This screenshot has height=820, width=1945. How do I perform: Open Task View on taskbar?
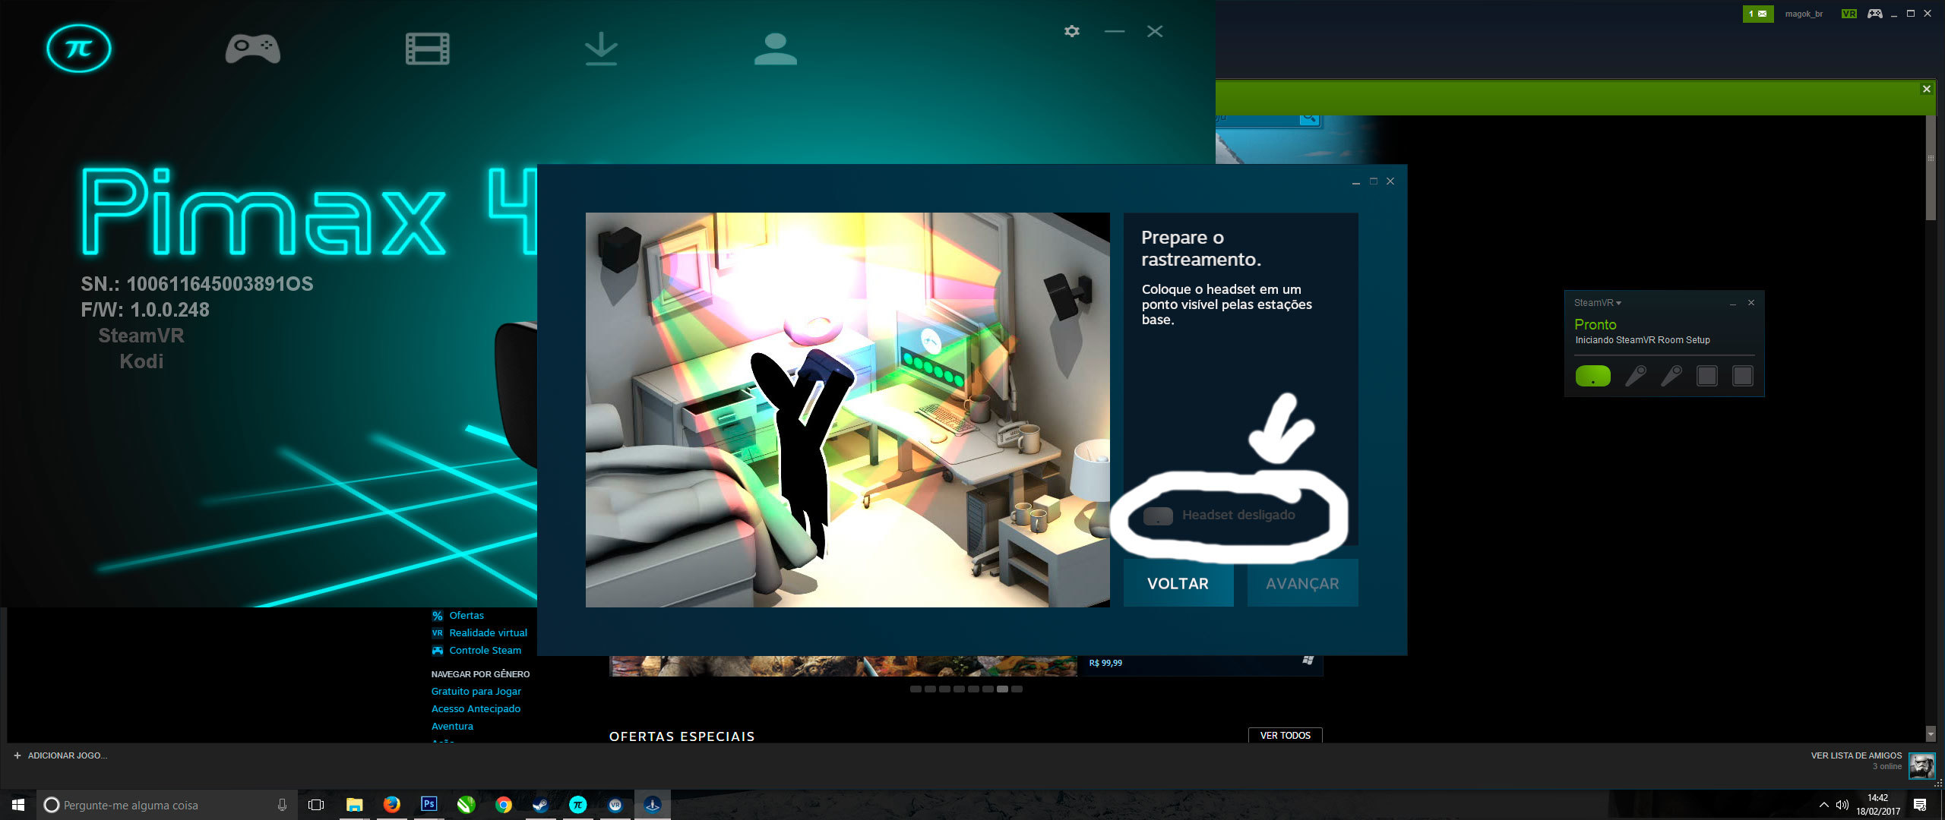click(316, 805)
